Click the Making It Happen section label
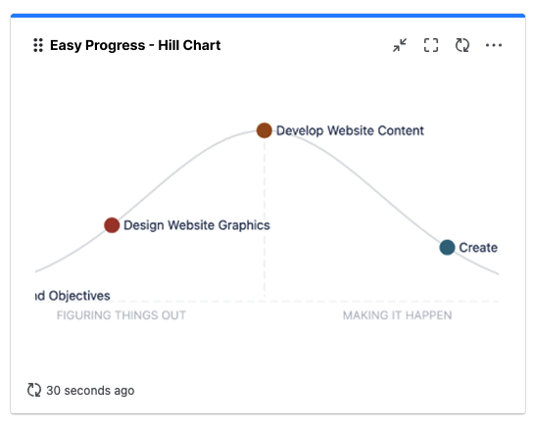Viewport: 534px width, 428px height. coord(397,315)
